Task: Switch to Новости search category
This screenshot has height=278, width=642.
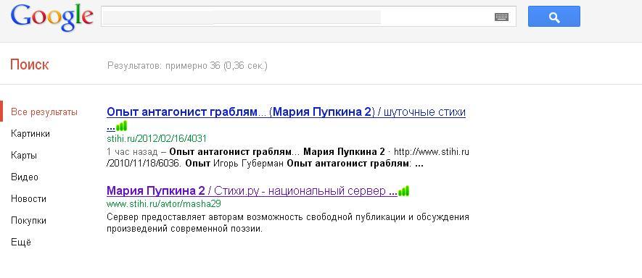Action: pos(29,198)
